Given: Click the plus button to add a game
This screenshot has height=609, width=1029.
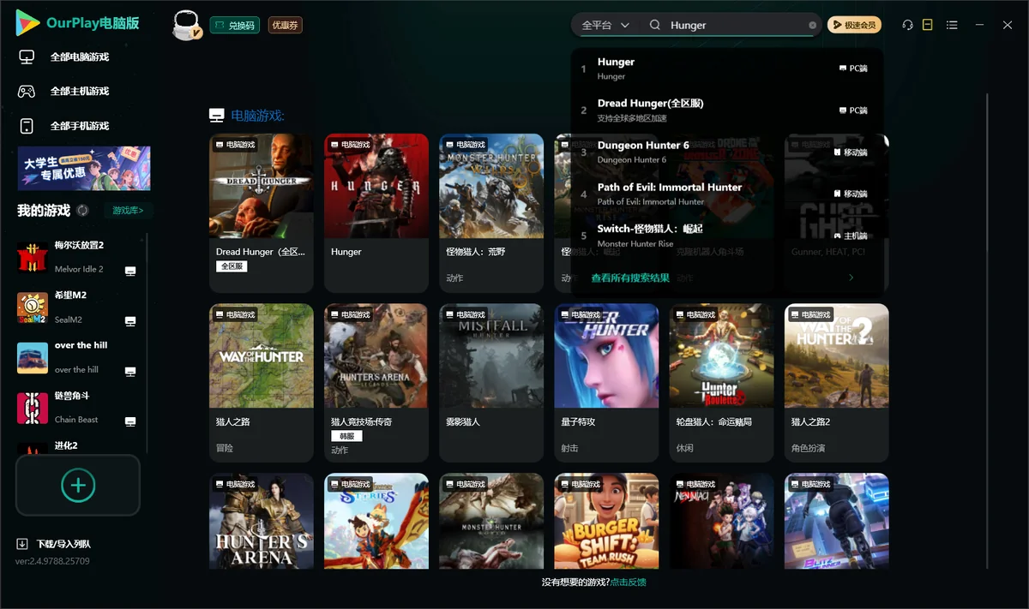Looking at the screenshot, I should 78,485.
